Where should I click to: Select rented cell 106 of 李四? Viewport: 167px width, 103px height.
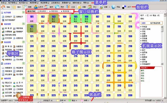86,18
